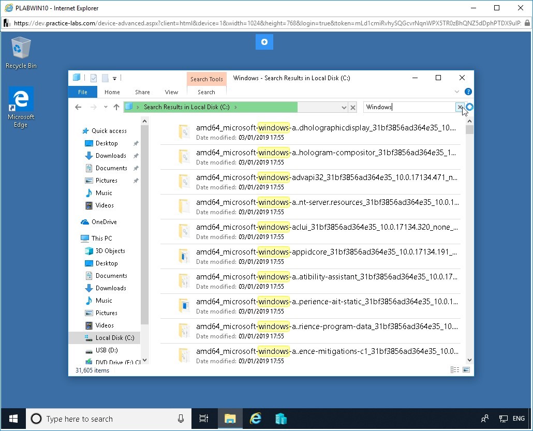Image resolution: width=533 pixels, height=431 pixels.
Task: Launch Microsoft Edge desktop shortcut
Action: coord(21,107)
